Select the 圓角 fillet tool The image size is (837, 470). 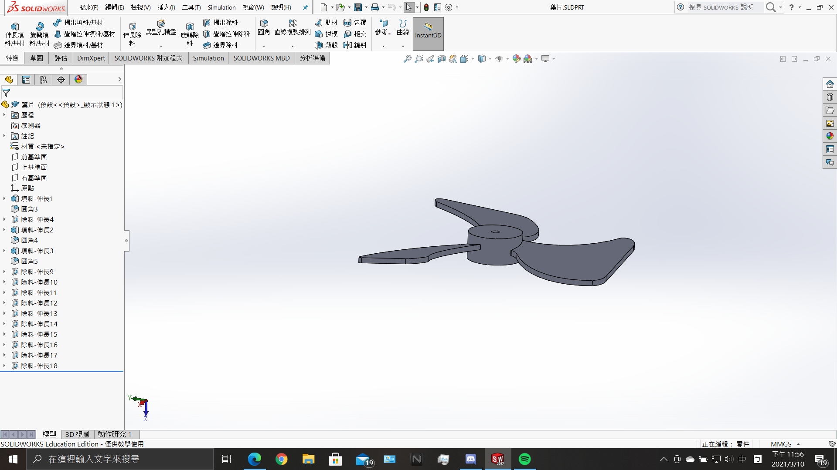tap(264, 27)
